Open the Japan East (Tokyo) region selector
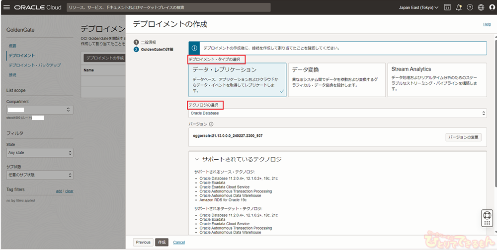The height and width of the screenshot is (250, 497). 418,7
